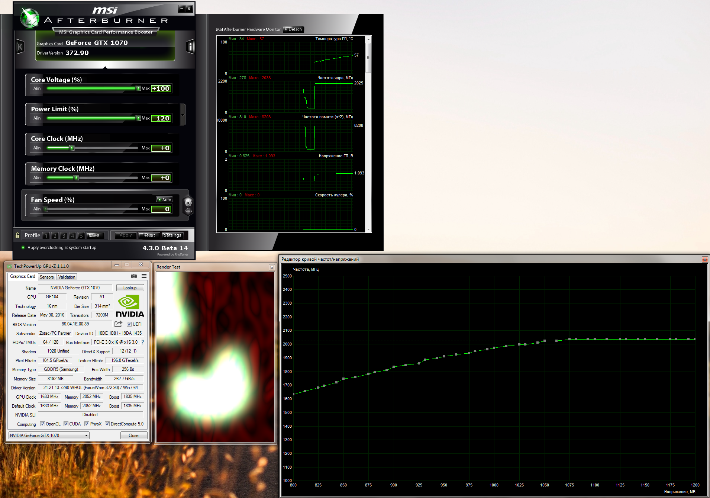Select profile slot 2 in Afterburner
The width and height of the screenshot is (710, 498).
(x=55, y=235)
